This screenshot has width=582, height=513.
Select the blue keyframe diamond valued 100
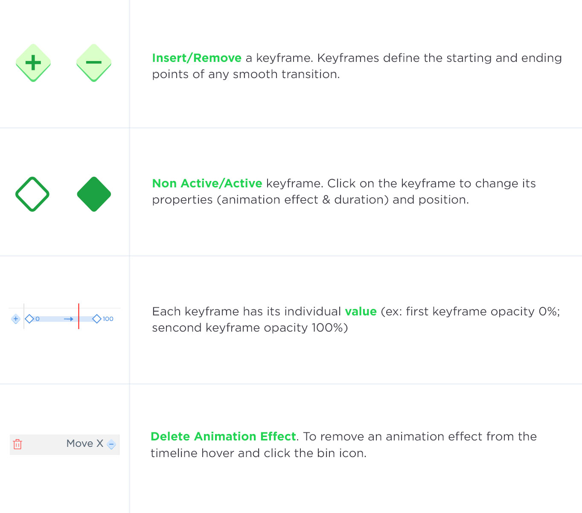(x=97, y=319)
